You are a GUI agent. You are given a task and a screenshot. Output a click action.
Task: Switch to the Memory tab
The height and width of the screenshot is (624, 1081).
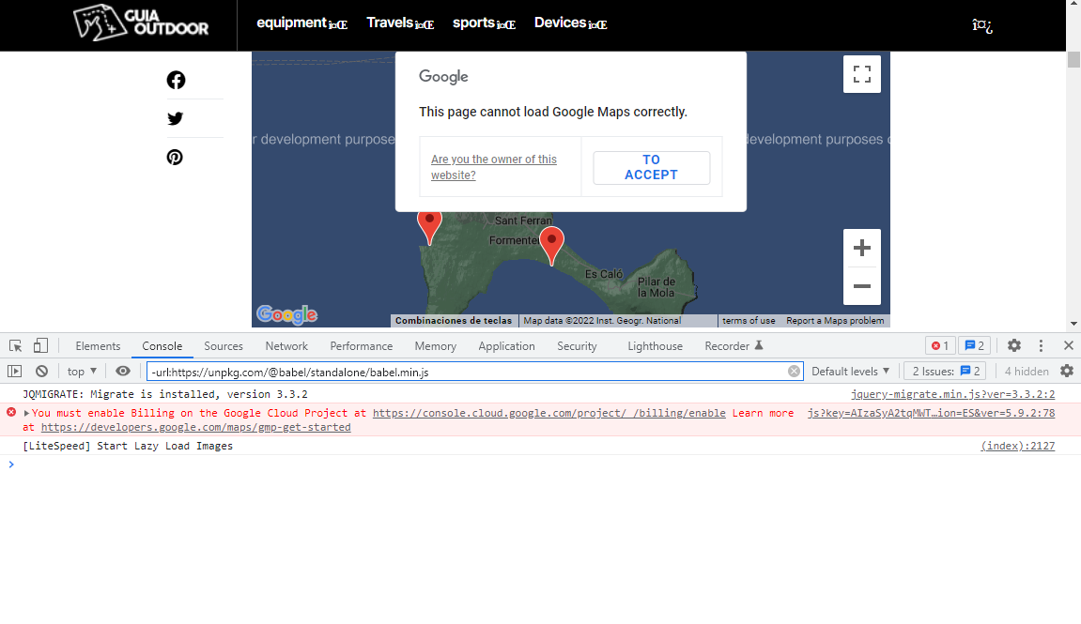point(436,345)
